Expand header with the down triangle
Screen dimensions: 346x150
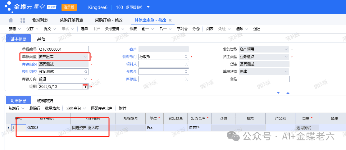278,93
